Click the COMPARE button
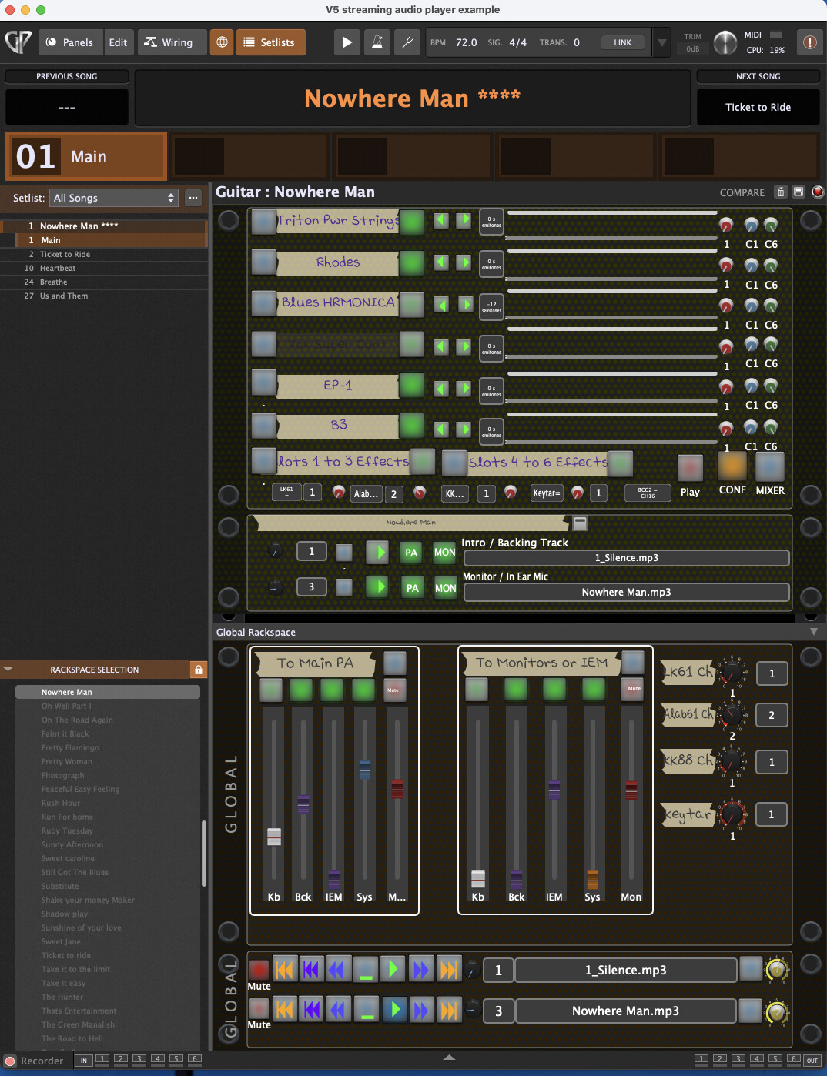 pos(742,192)
